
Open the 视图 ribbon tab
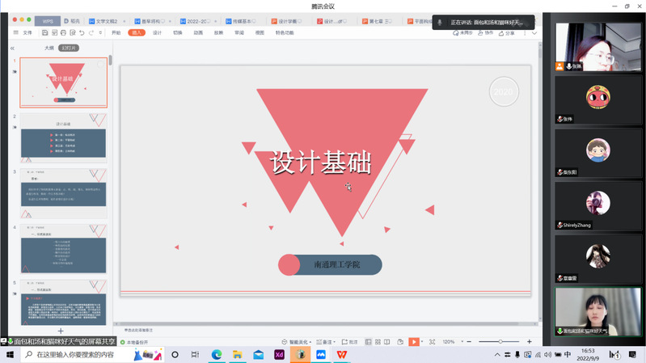(260, 32)
